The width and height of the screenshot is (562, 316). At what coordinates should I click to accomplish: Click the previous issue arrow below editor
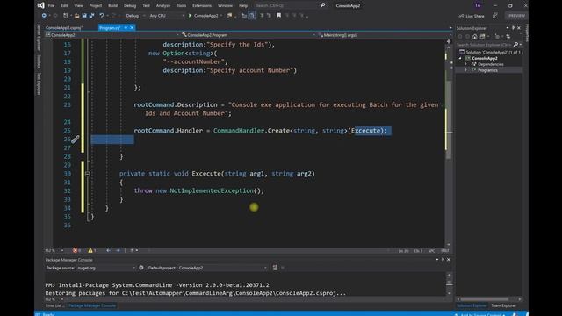click(108, 250)
